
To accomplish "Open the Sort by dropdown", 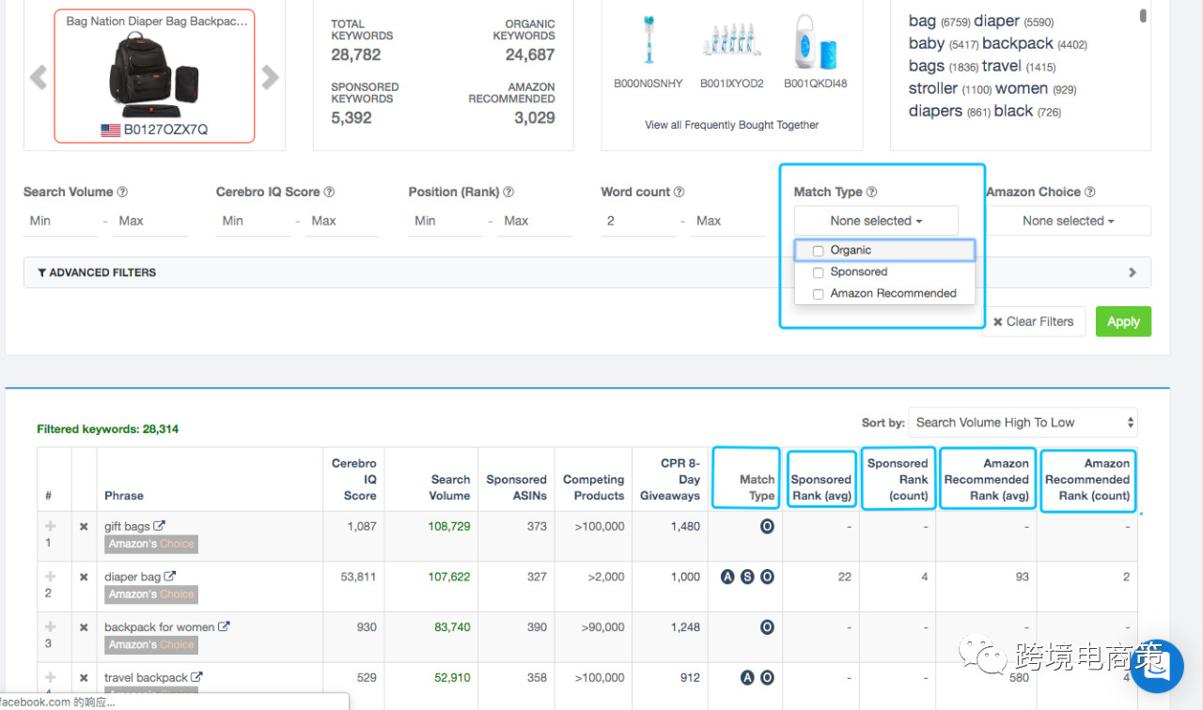I will pos(1023,423).
